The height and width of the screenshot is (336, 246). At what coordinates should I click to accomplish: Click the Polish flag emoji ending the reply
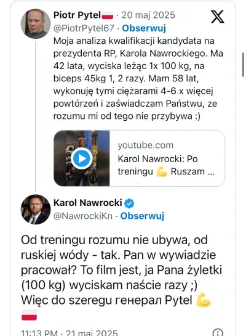(x=29, y=315)
